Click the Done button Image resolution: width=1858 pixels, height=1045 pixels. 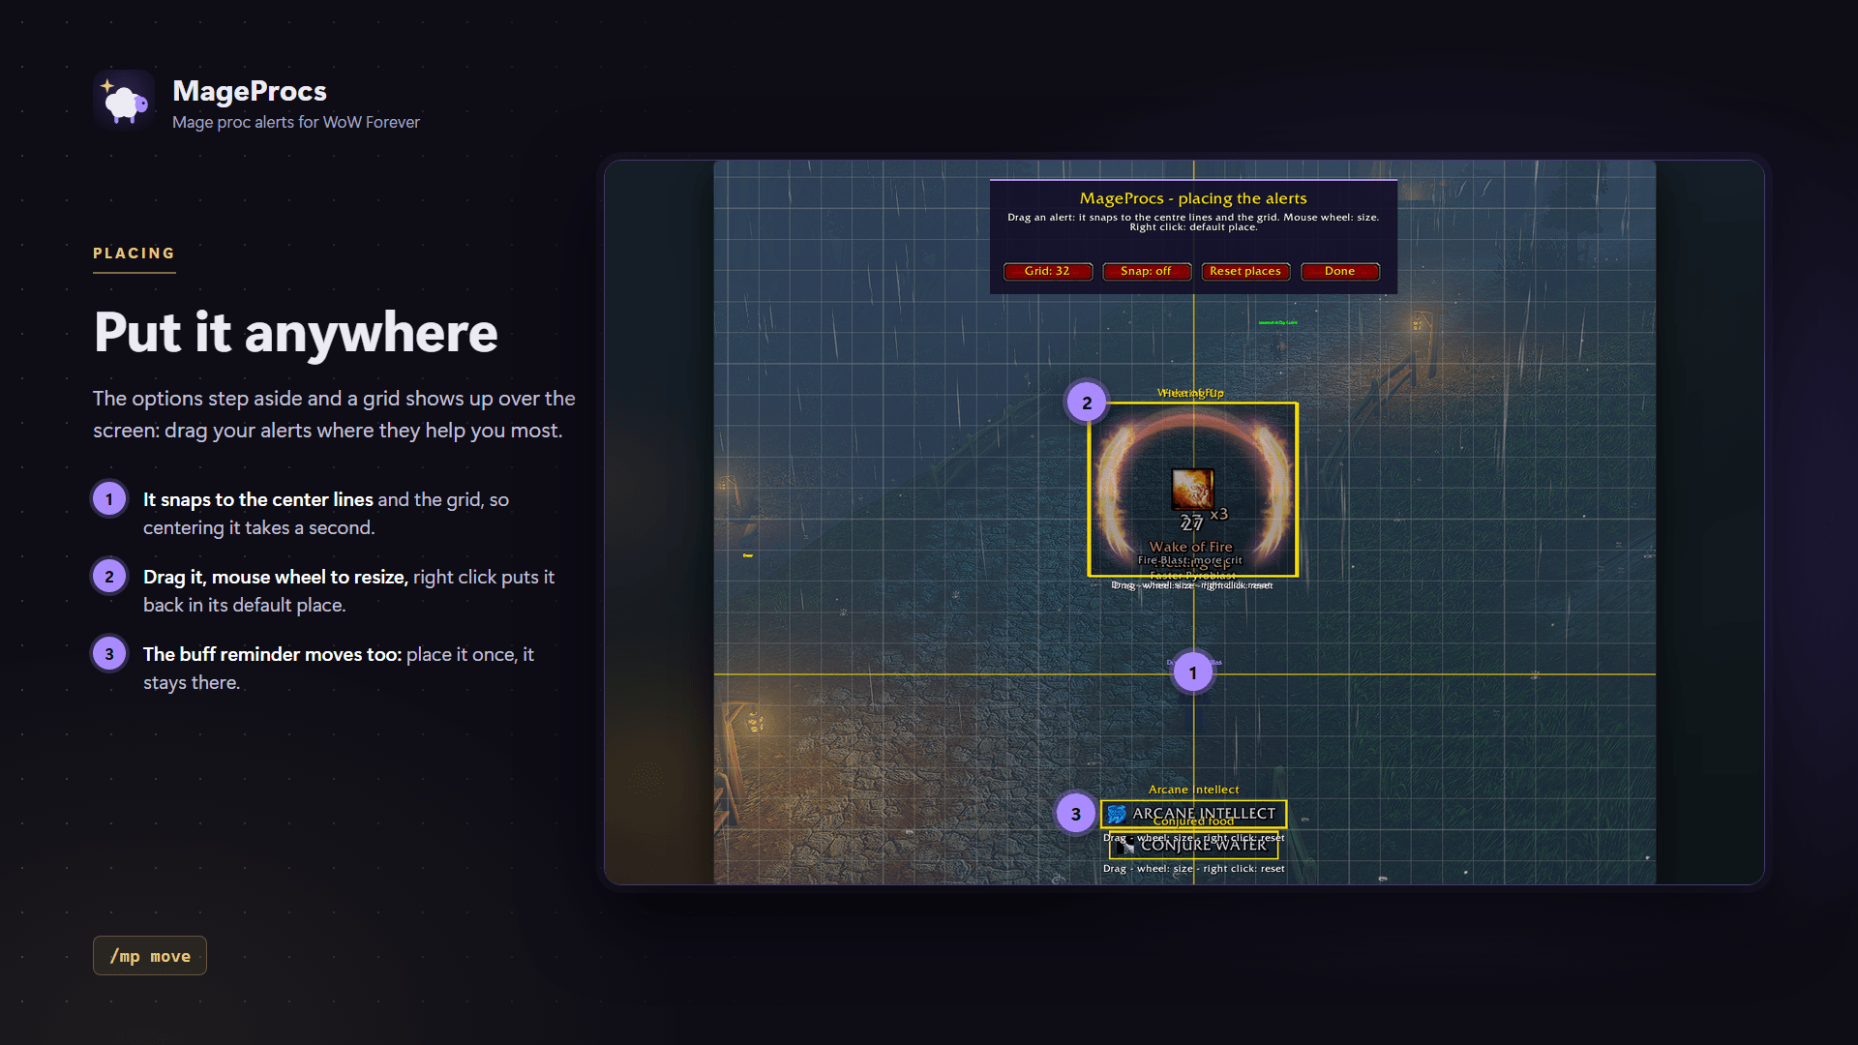(x=1340, y=271)
